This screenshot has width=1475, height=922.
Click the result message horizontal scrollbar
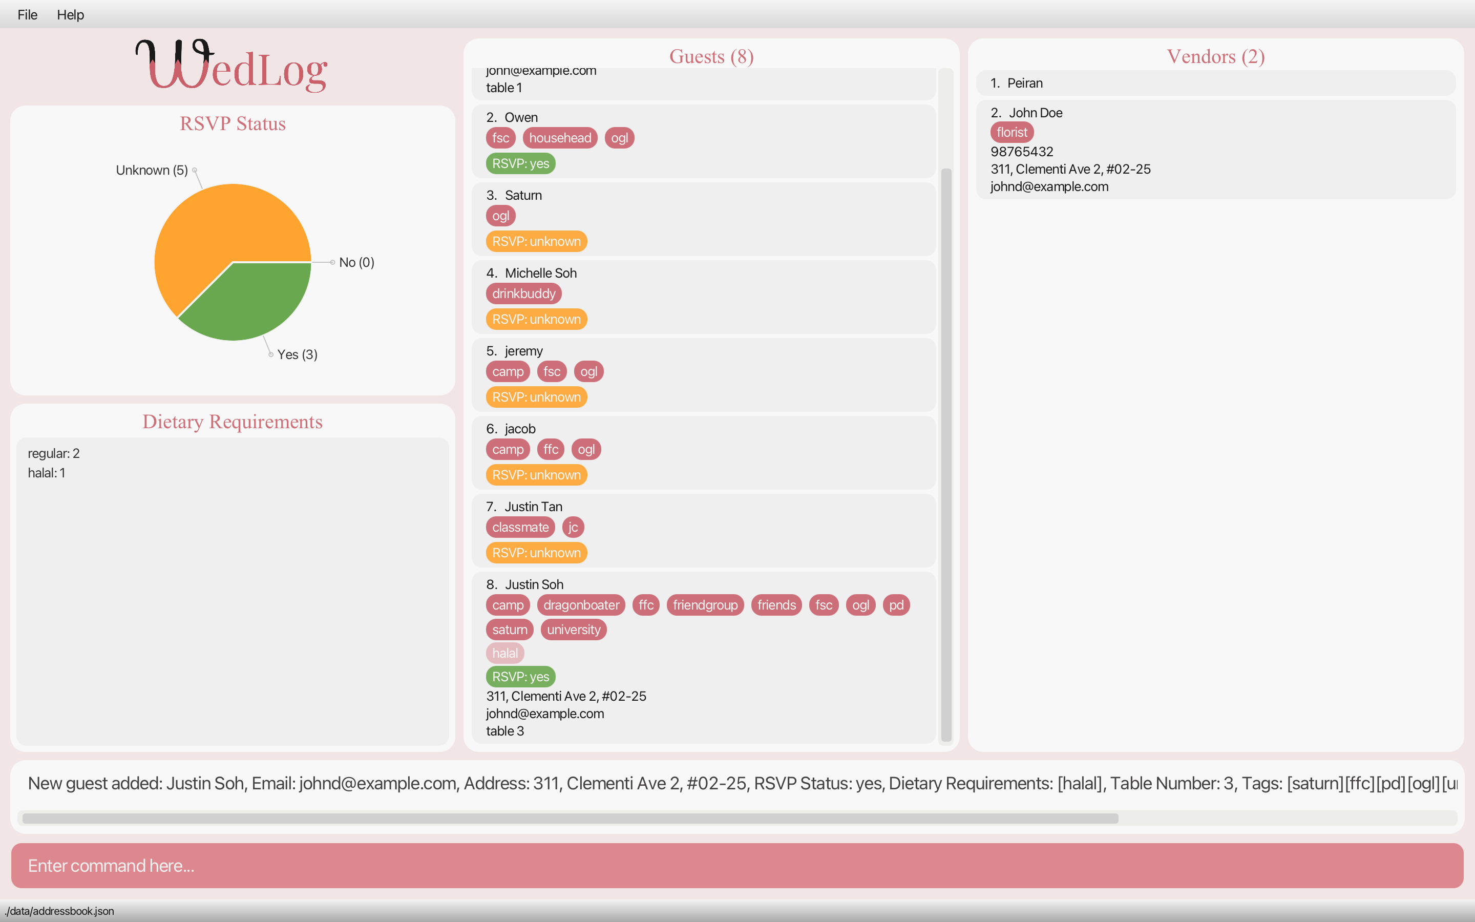(x=570, y=819)
